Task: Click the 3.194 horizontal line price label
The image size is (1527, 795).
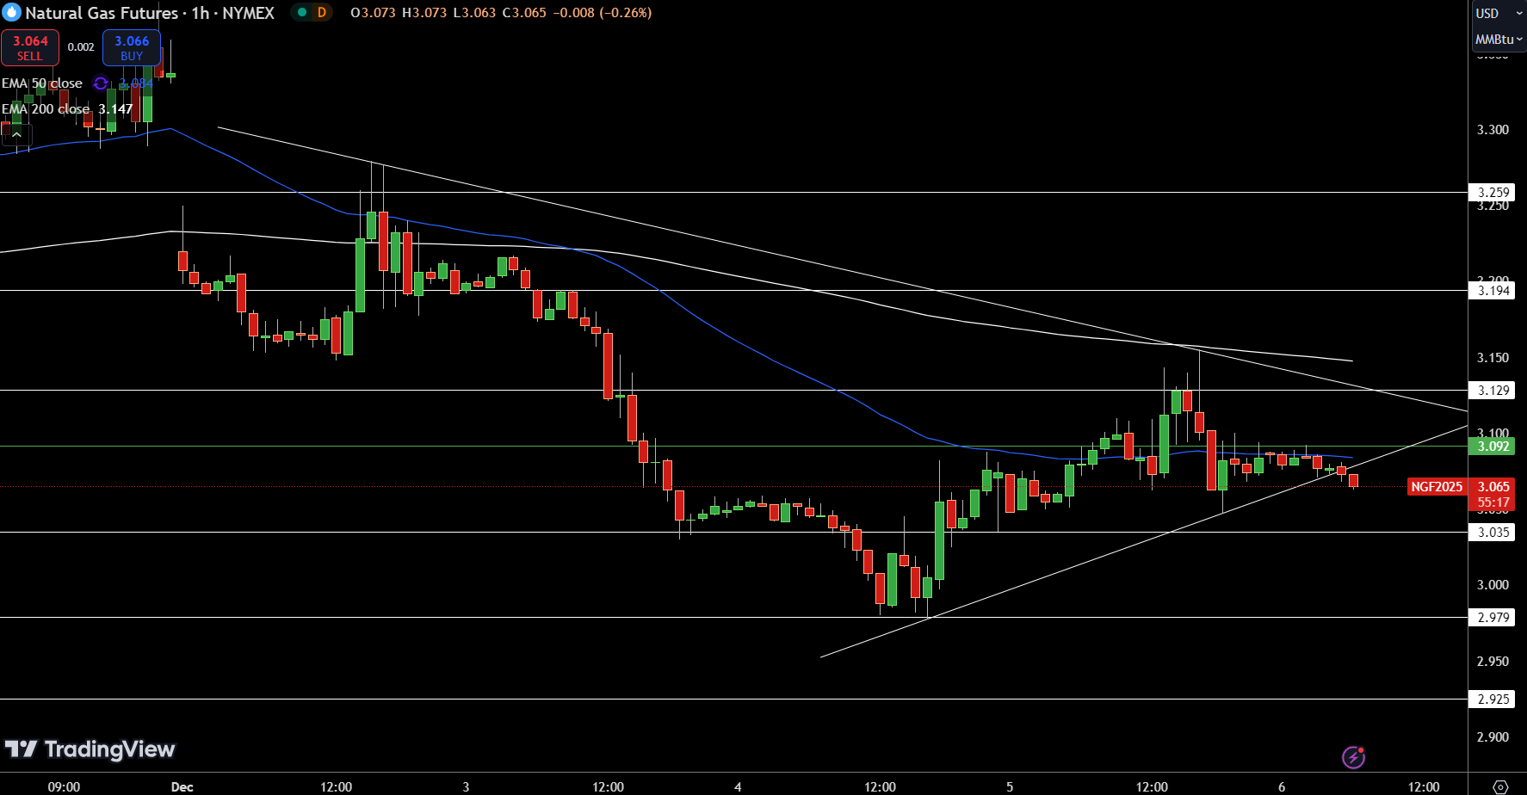Action: click(x=1493, y=291)
